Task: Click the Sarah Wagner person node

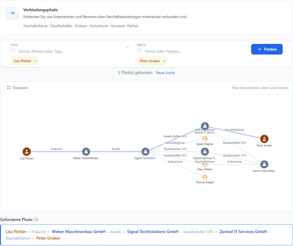Action: (205, 139)
